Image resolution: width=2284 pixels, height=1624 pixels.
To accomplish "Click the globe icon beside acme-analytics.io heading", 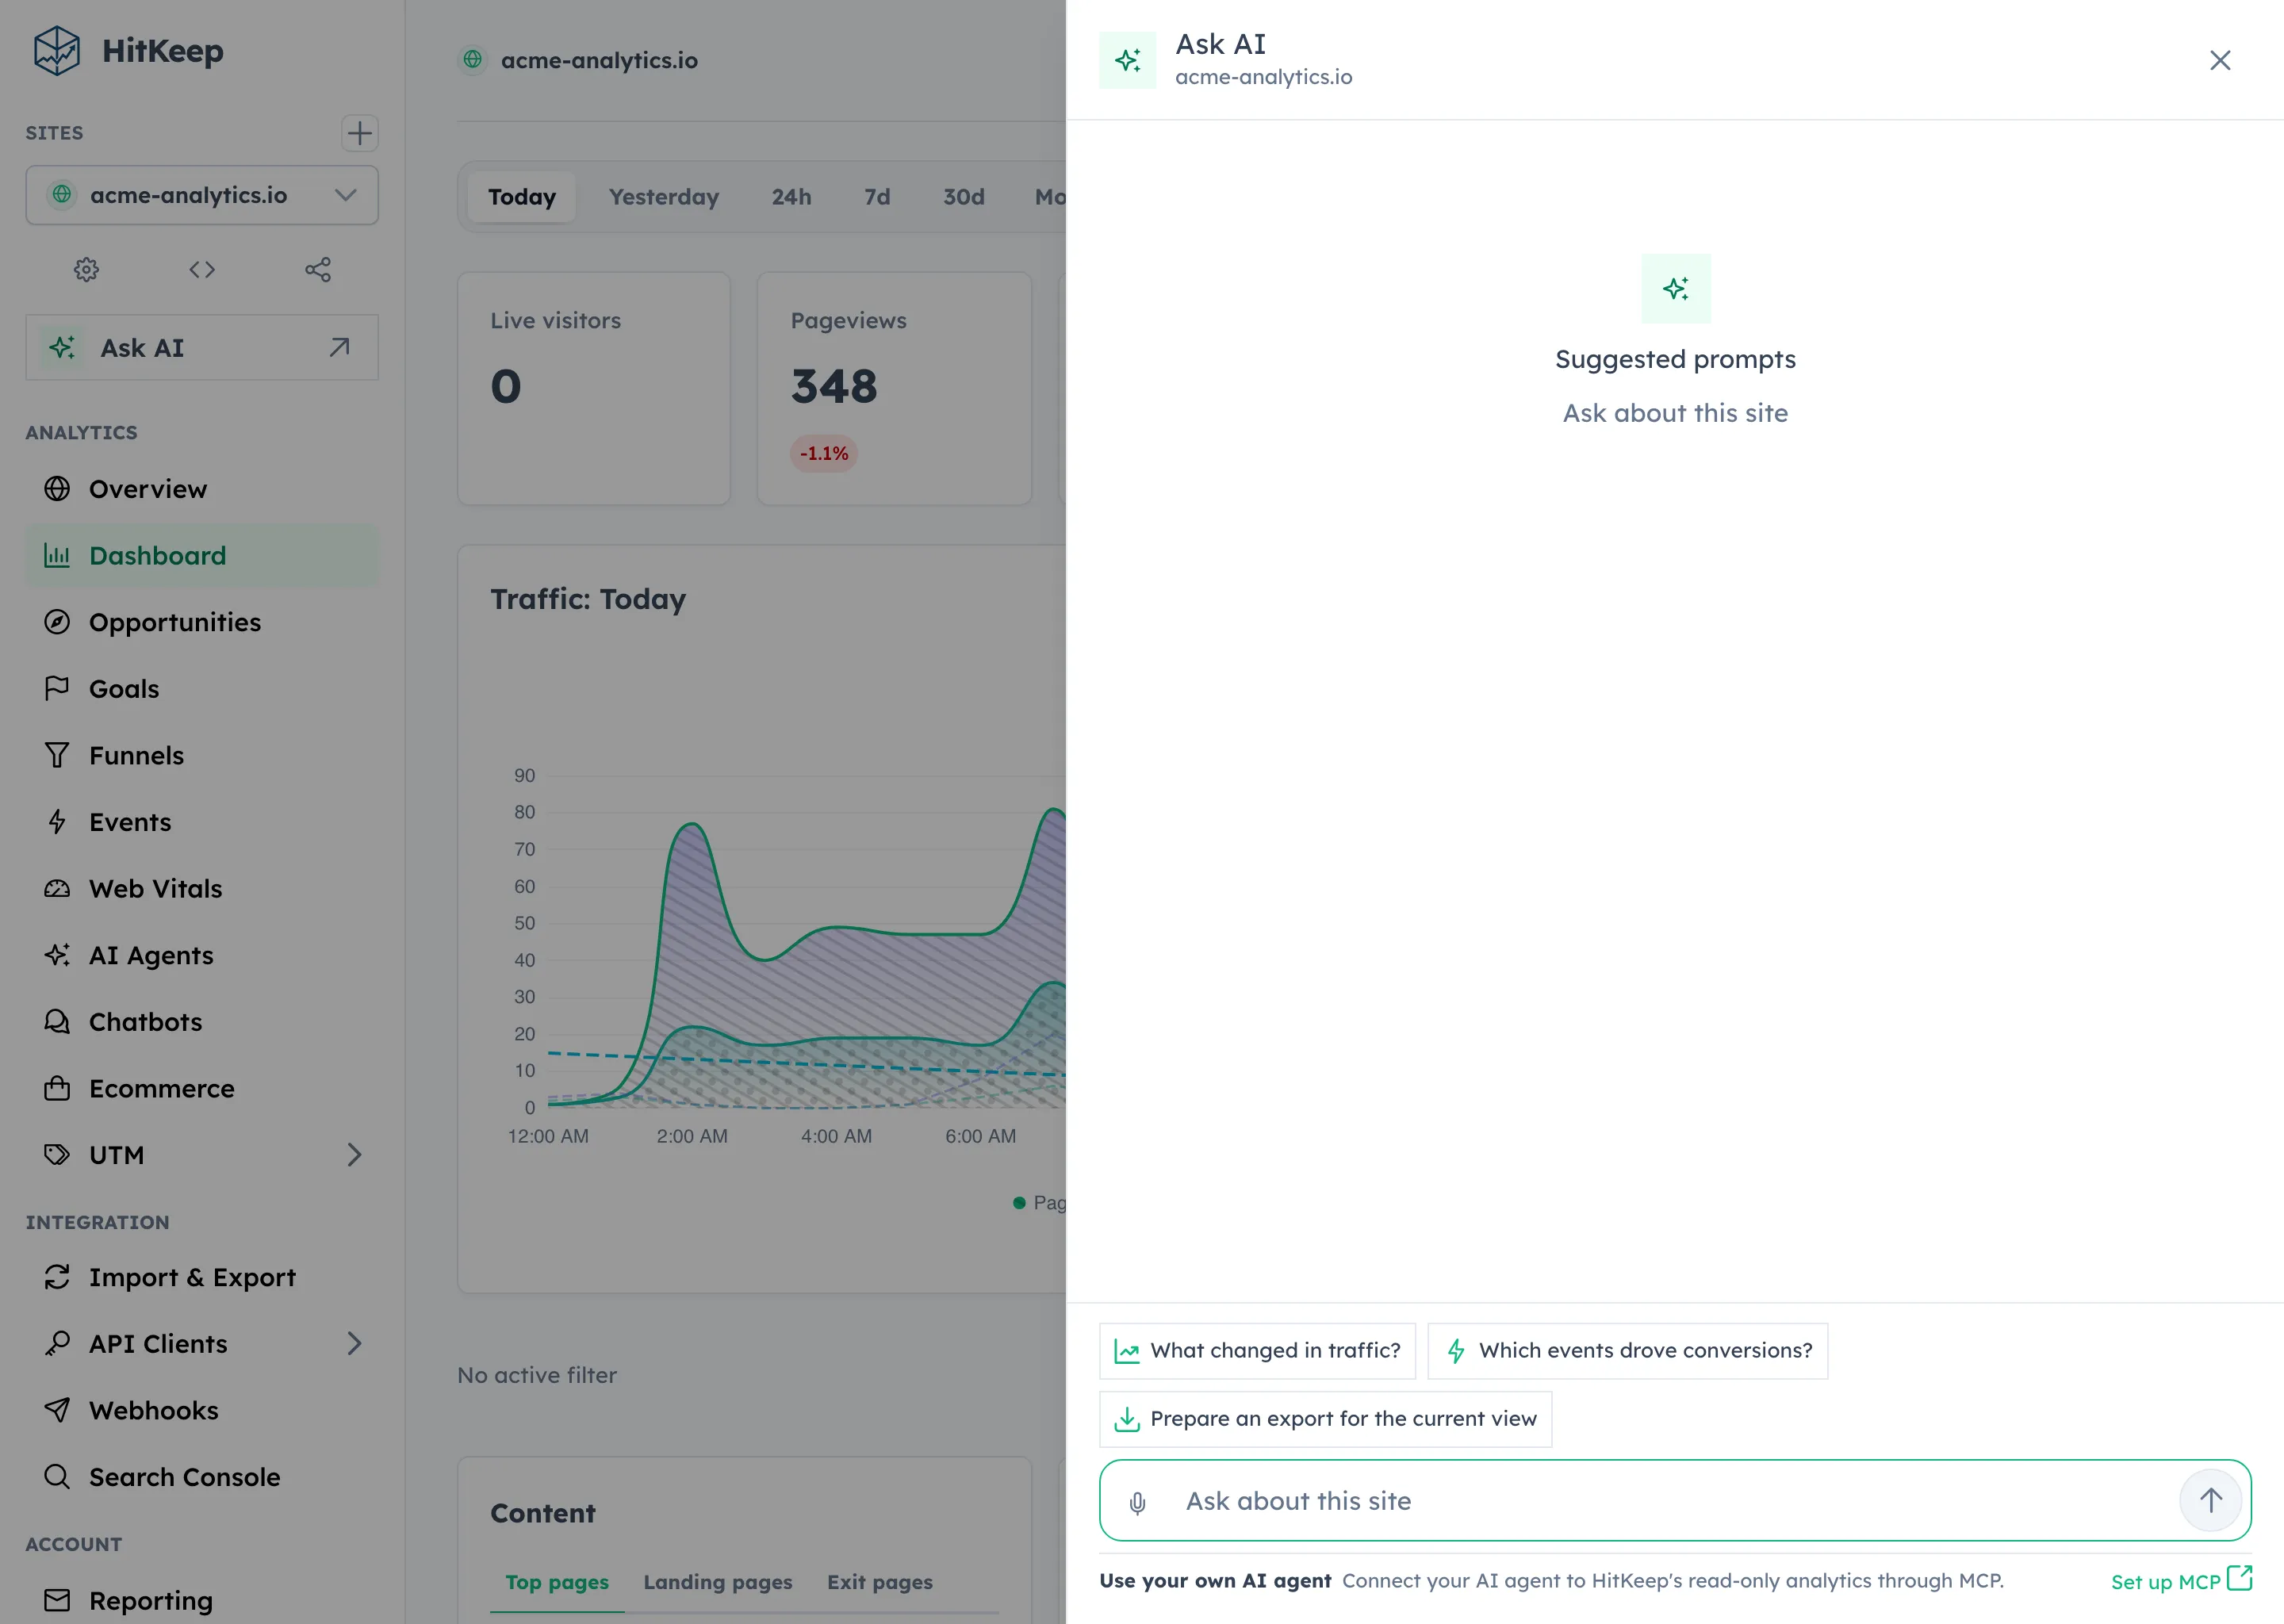I will click(473, 60).
